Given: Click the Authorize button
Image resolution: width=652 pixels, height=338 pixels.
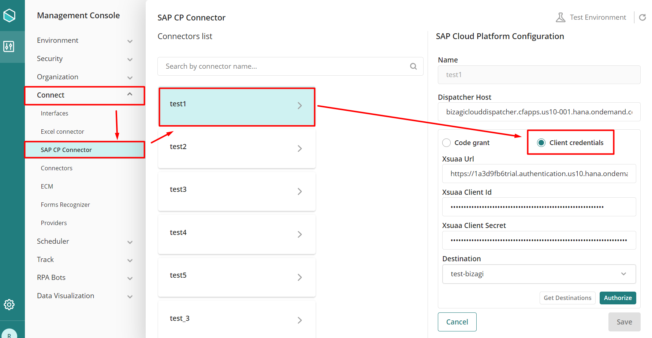Looking at the screenshot, I should (618, 298).
